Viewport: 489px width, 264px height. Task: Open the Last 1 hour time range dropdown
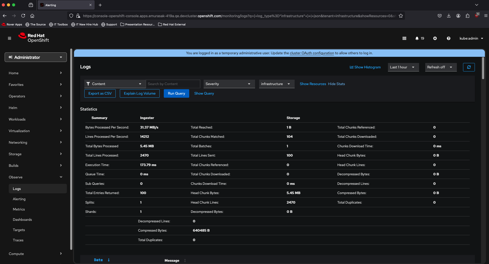tap(403, 67)
